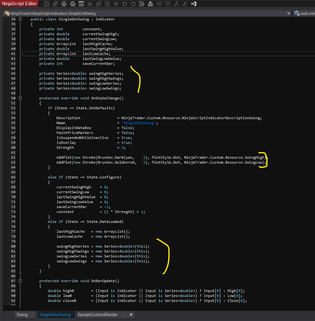Click the Save icon in the toolbar
The height and width of the screenshot is (321, 315).
47,4
